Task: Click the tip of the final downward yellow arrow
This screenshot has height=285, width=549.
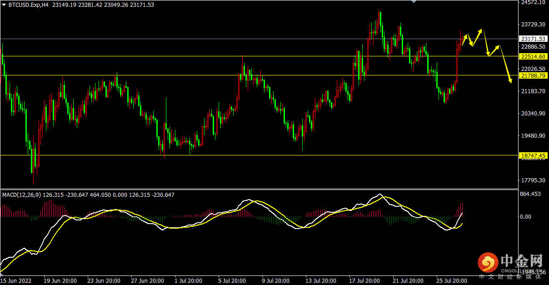Action: (x=511, y=82)
